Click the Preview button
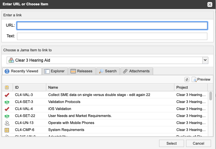 pos(201,79)
